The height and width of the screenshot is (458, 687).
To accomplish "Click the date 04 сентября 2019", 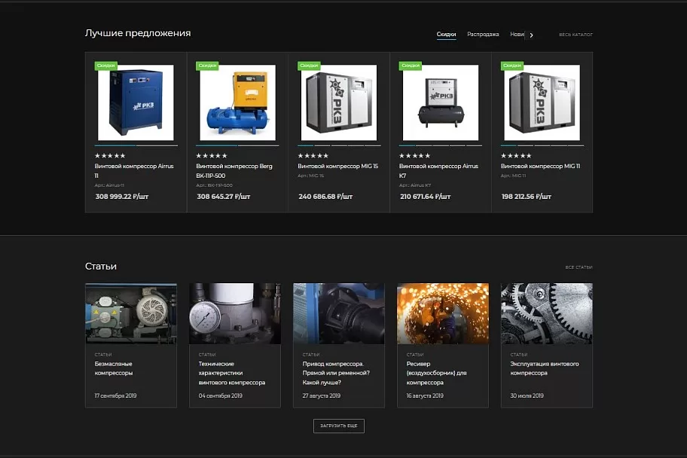I will (221, 395).
